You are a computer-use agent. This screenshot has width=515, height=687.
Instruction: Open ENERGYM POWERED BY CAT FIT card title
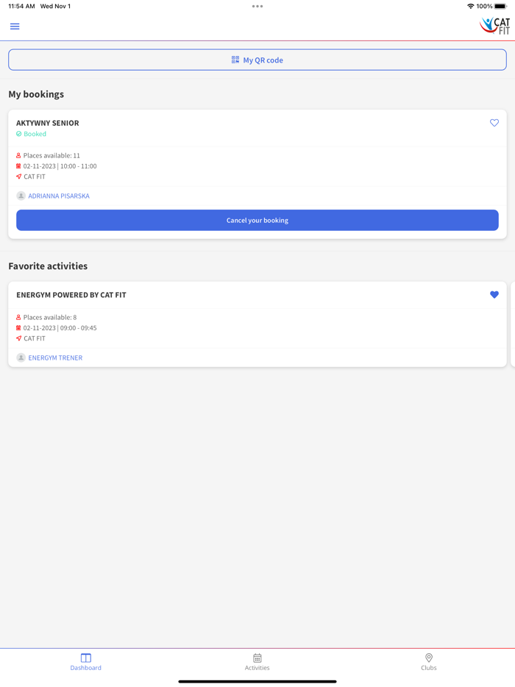71,295
